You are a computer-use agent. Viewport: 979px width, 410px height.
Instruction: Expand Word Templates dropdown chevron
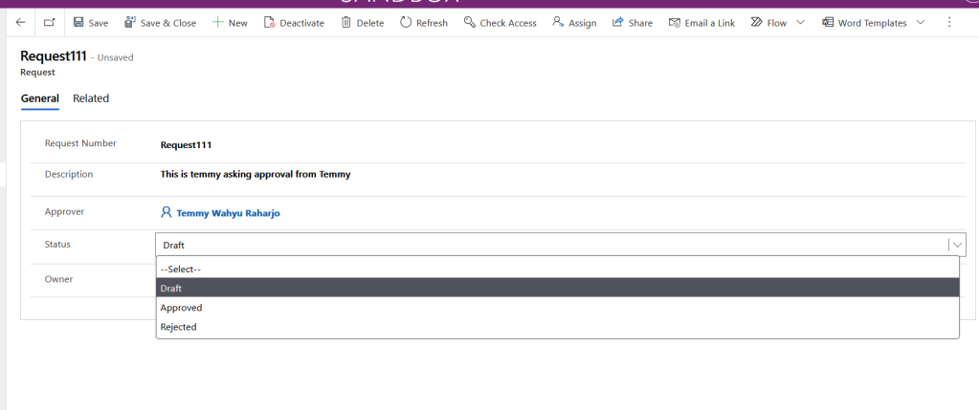921,22
